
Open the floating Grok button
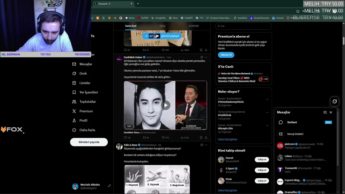[335, 101]
